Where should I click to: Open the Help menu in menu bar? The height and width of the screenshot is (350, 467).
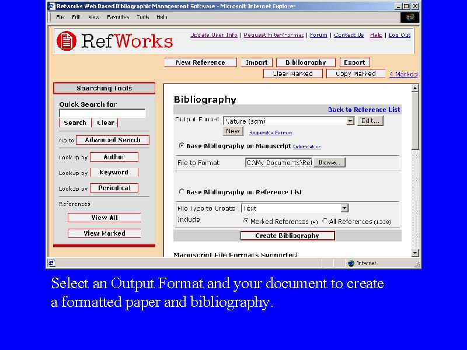162,17
